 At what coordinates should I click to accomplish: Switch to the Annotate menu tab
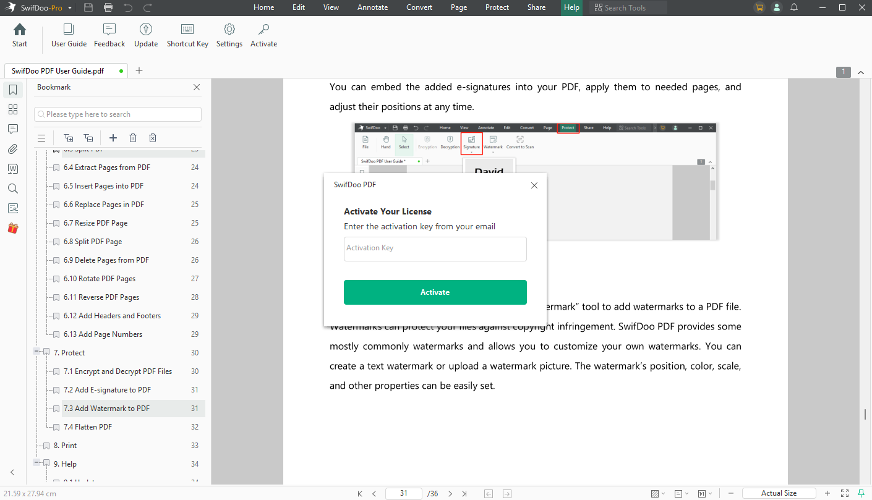click(373, 7)
